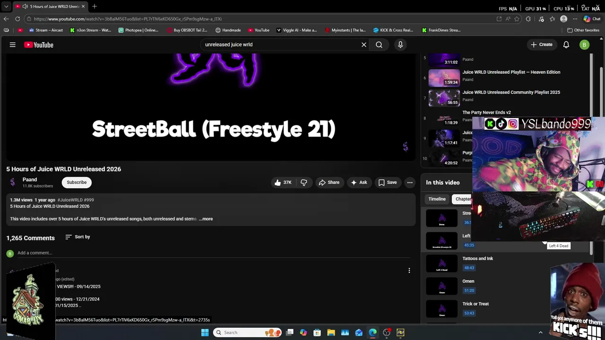Reload the page with refresh icon
605x340 pixels.
tap(17, 19)
